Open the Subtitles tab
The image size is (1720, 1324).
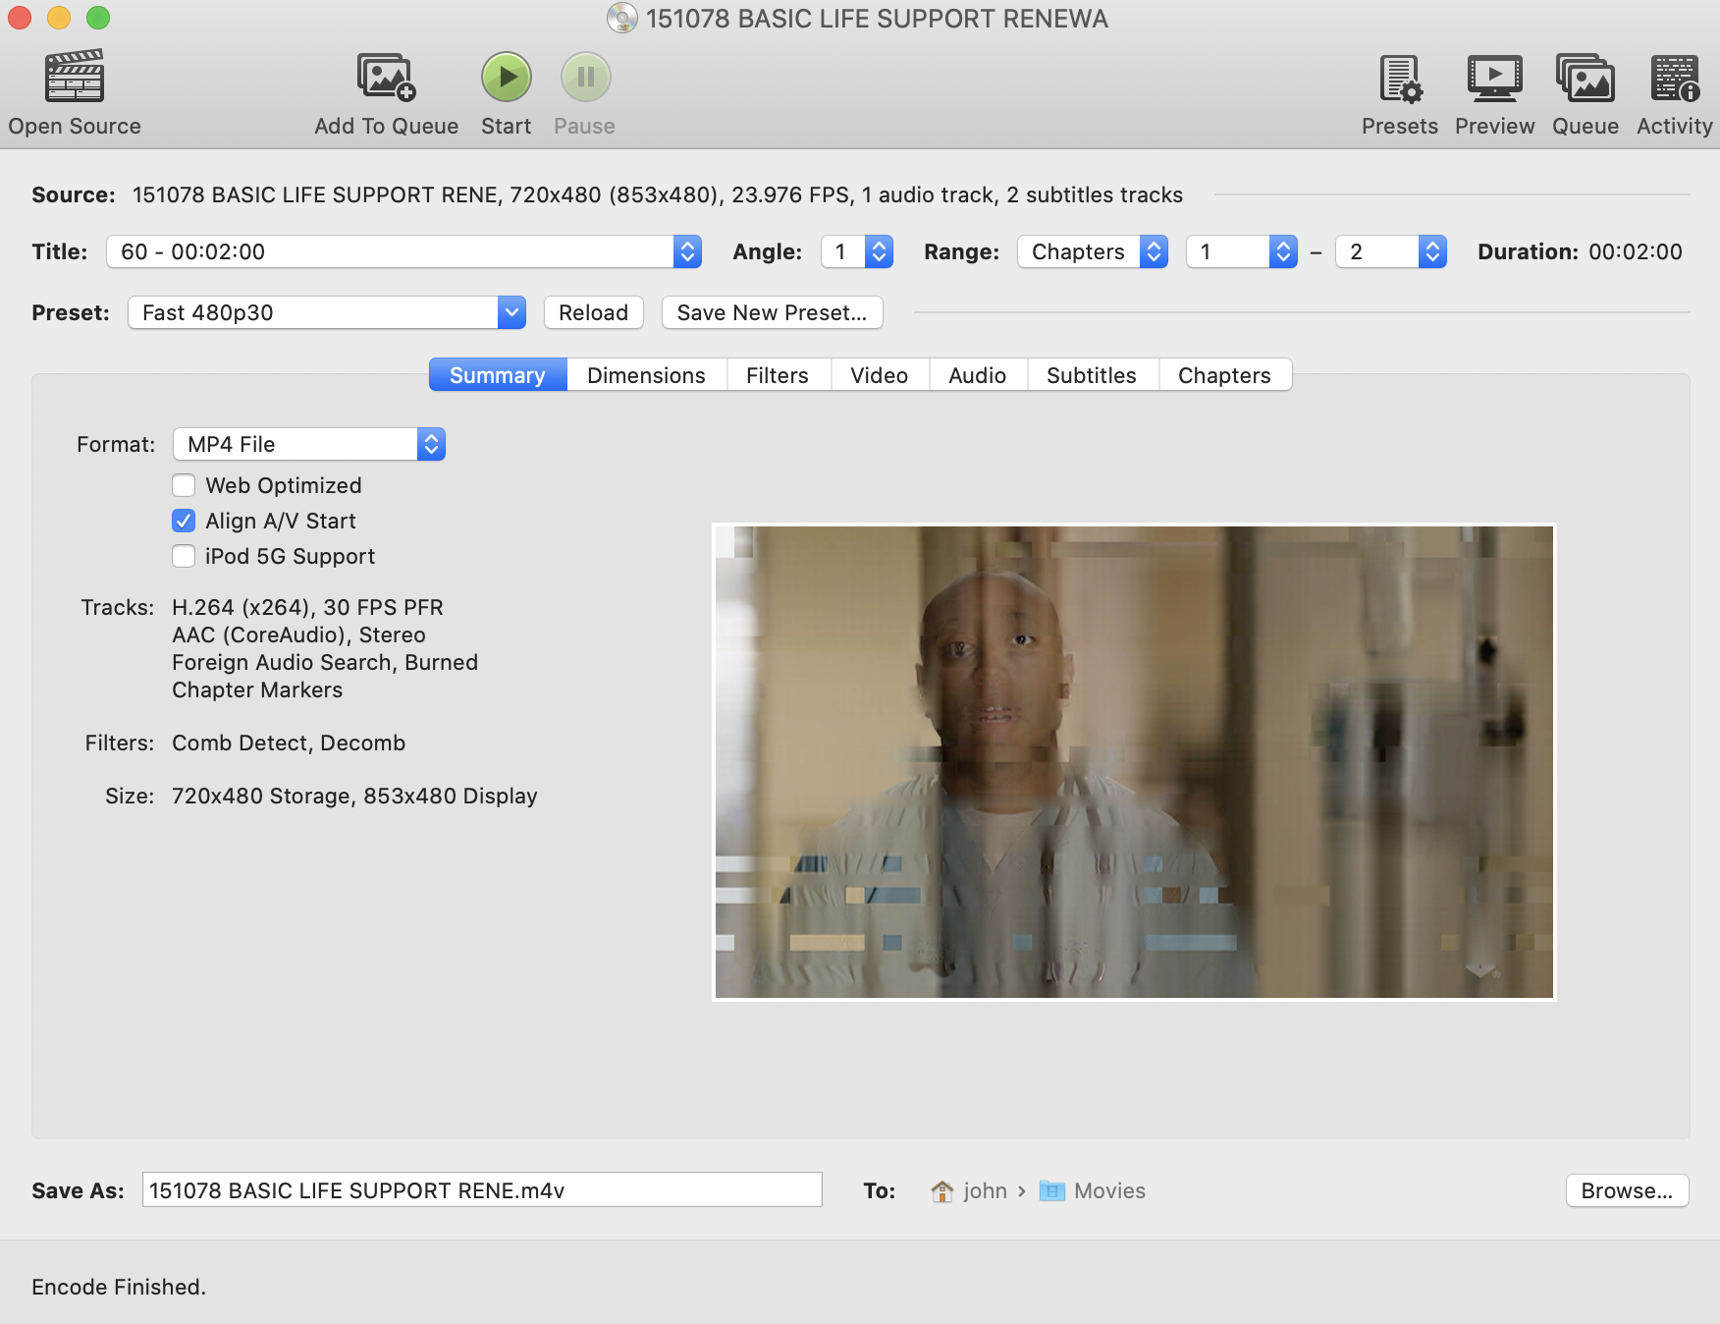point(1092,375)
